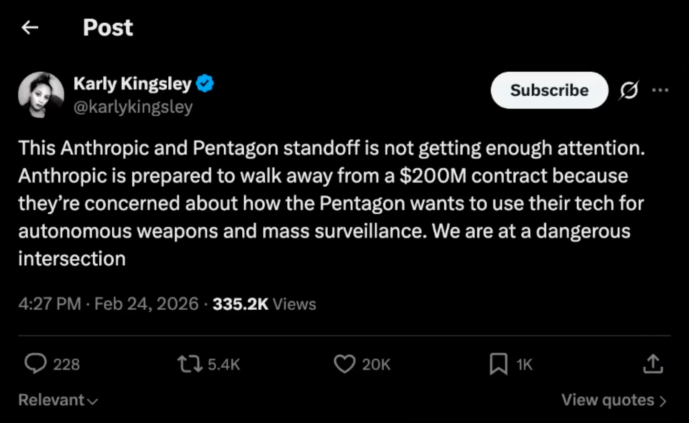Click the 20K likes count
Image resolution: width=689 pixels, height=423 pixels.
tap(376, 365)
